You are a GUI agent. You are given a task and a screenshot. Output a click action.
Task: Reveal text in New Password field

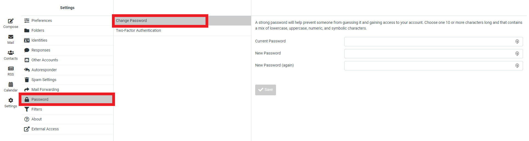(x=517, y=54)
